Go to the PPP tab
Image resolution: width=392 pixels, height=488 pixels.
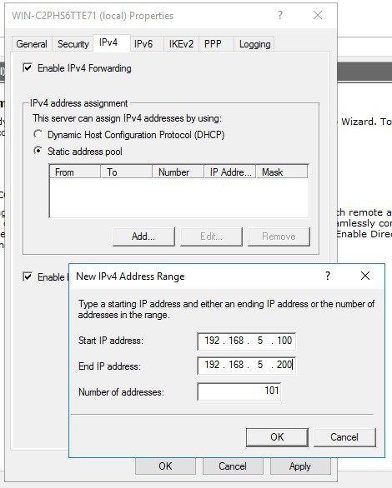213,44
